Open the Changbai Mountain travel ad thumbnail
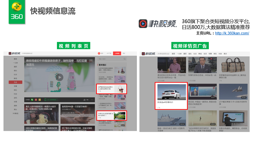The height and width of the screenshot is (141, 255). pos(120,116)
